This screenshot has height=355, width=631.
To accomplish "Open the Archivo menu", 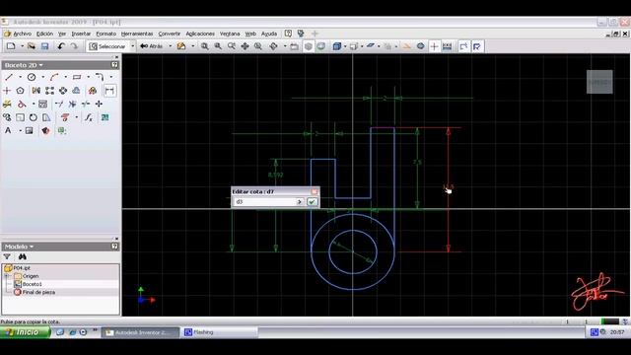I will 22,34.
